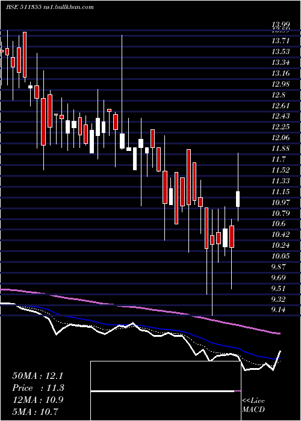
Task: Select the 10.05 price axis label
Action: click(281, 256)
